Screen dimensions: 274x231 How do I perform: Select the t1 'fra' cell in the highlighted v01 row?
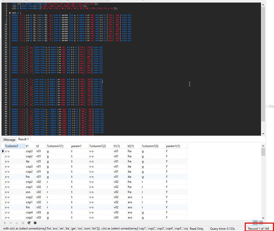click(x=30, y=177)
